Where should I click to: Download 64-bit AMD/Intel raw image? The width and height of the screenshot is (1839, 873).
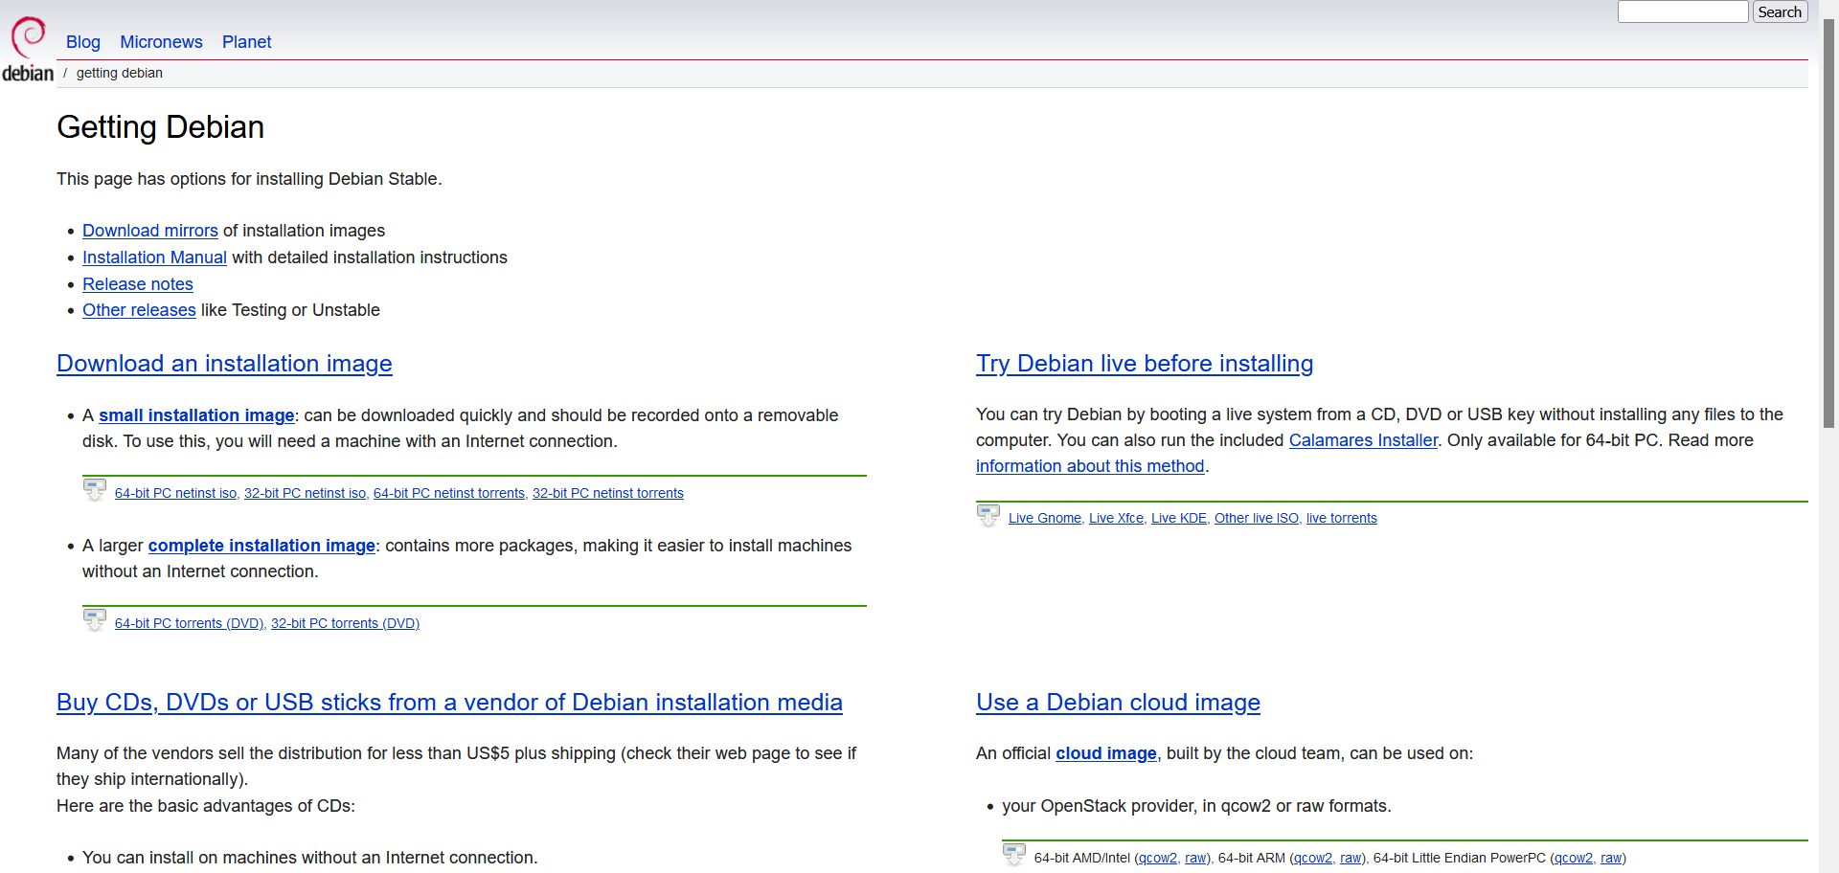pyautogui.click(x=1195, y=858)
